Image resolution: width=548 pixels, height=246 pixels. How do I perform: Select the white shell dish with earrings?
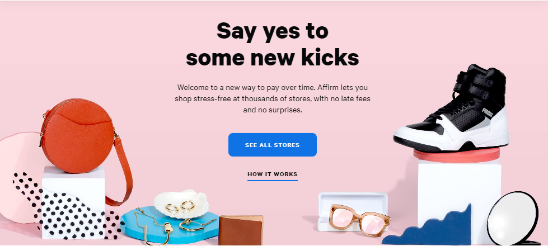point(181,204)
